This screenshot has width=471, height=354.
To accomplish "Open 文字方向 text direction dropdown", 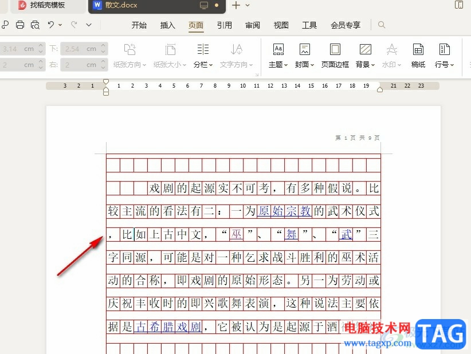I will (x=237, y=56).
